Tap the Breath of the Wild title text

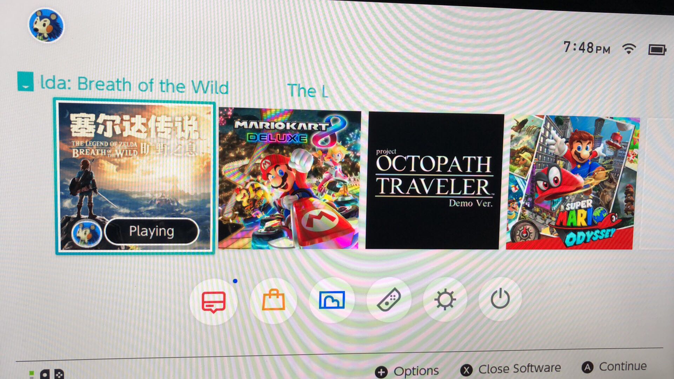tap(134, 85)
